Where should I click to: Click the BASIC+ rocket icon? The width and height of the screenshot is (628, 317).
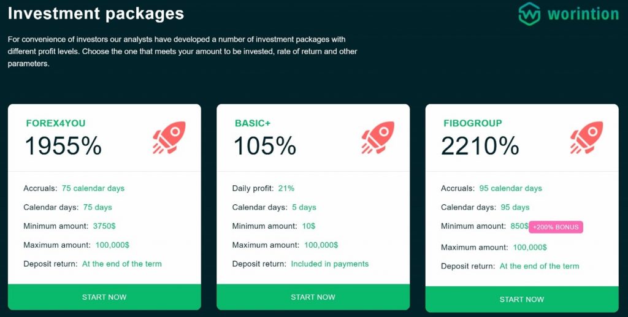[x=378, y=138]
